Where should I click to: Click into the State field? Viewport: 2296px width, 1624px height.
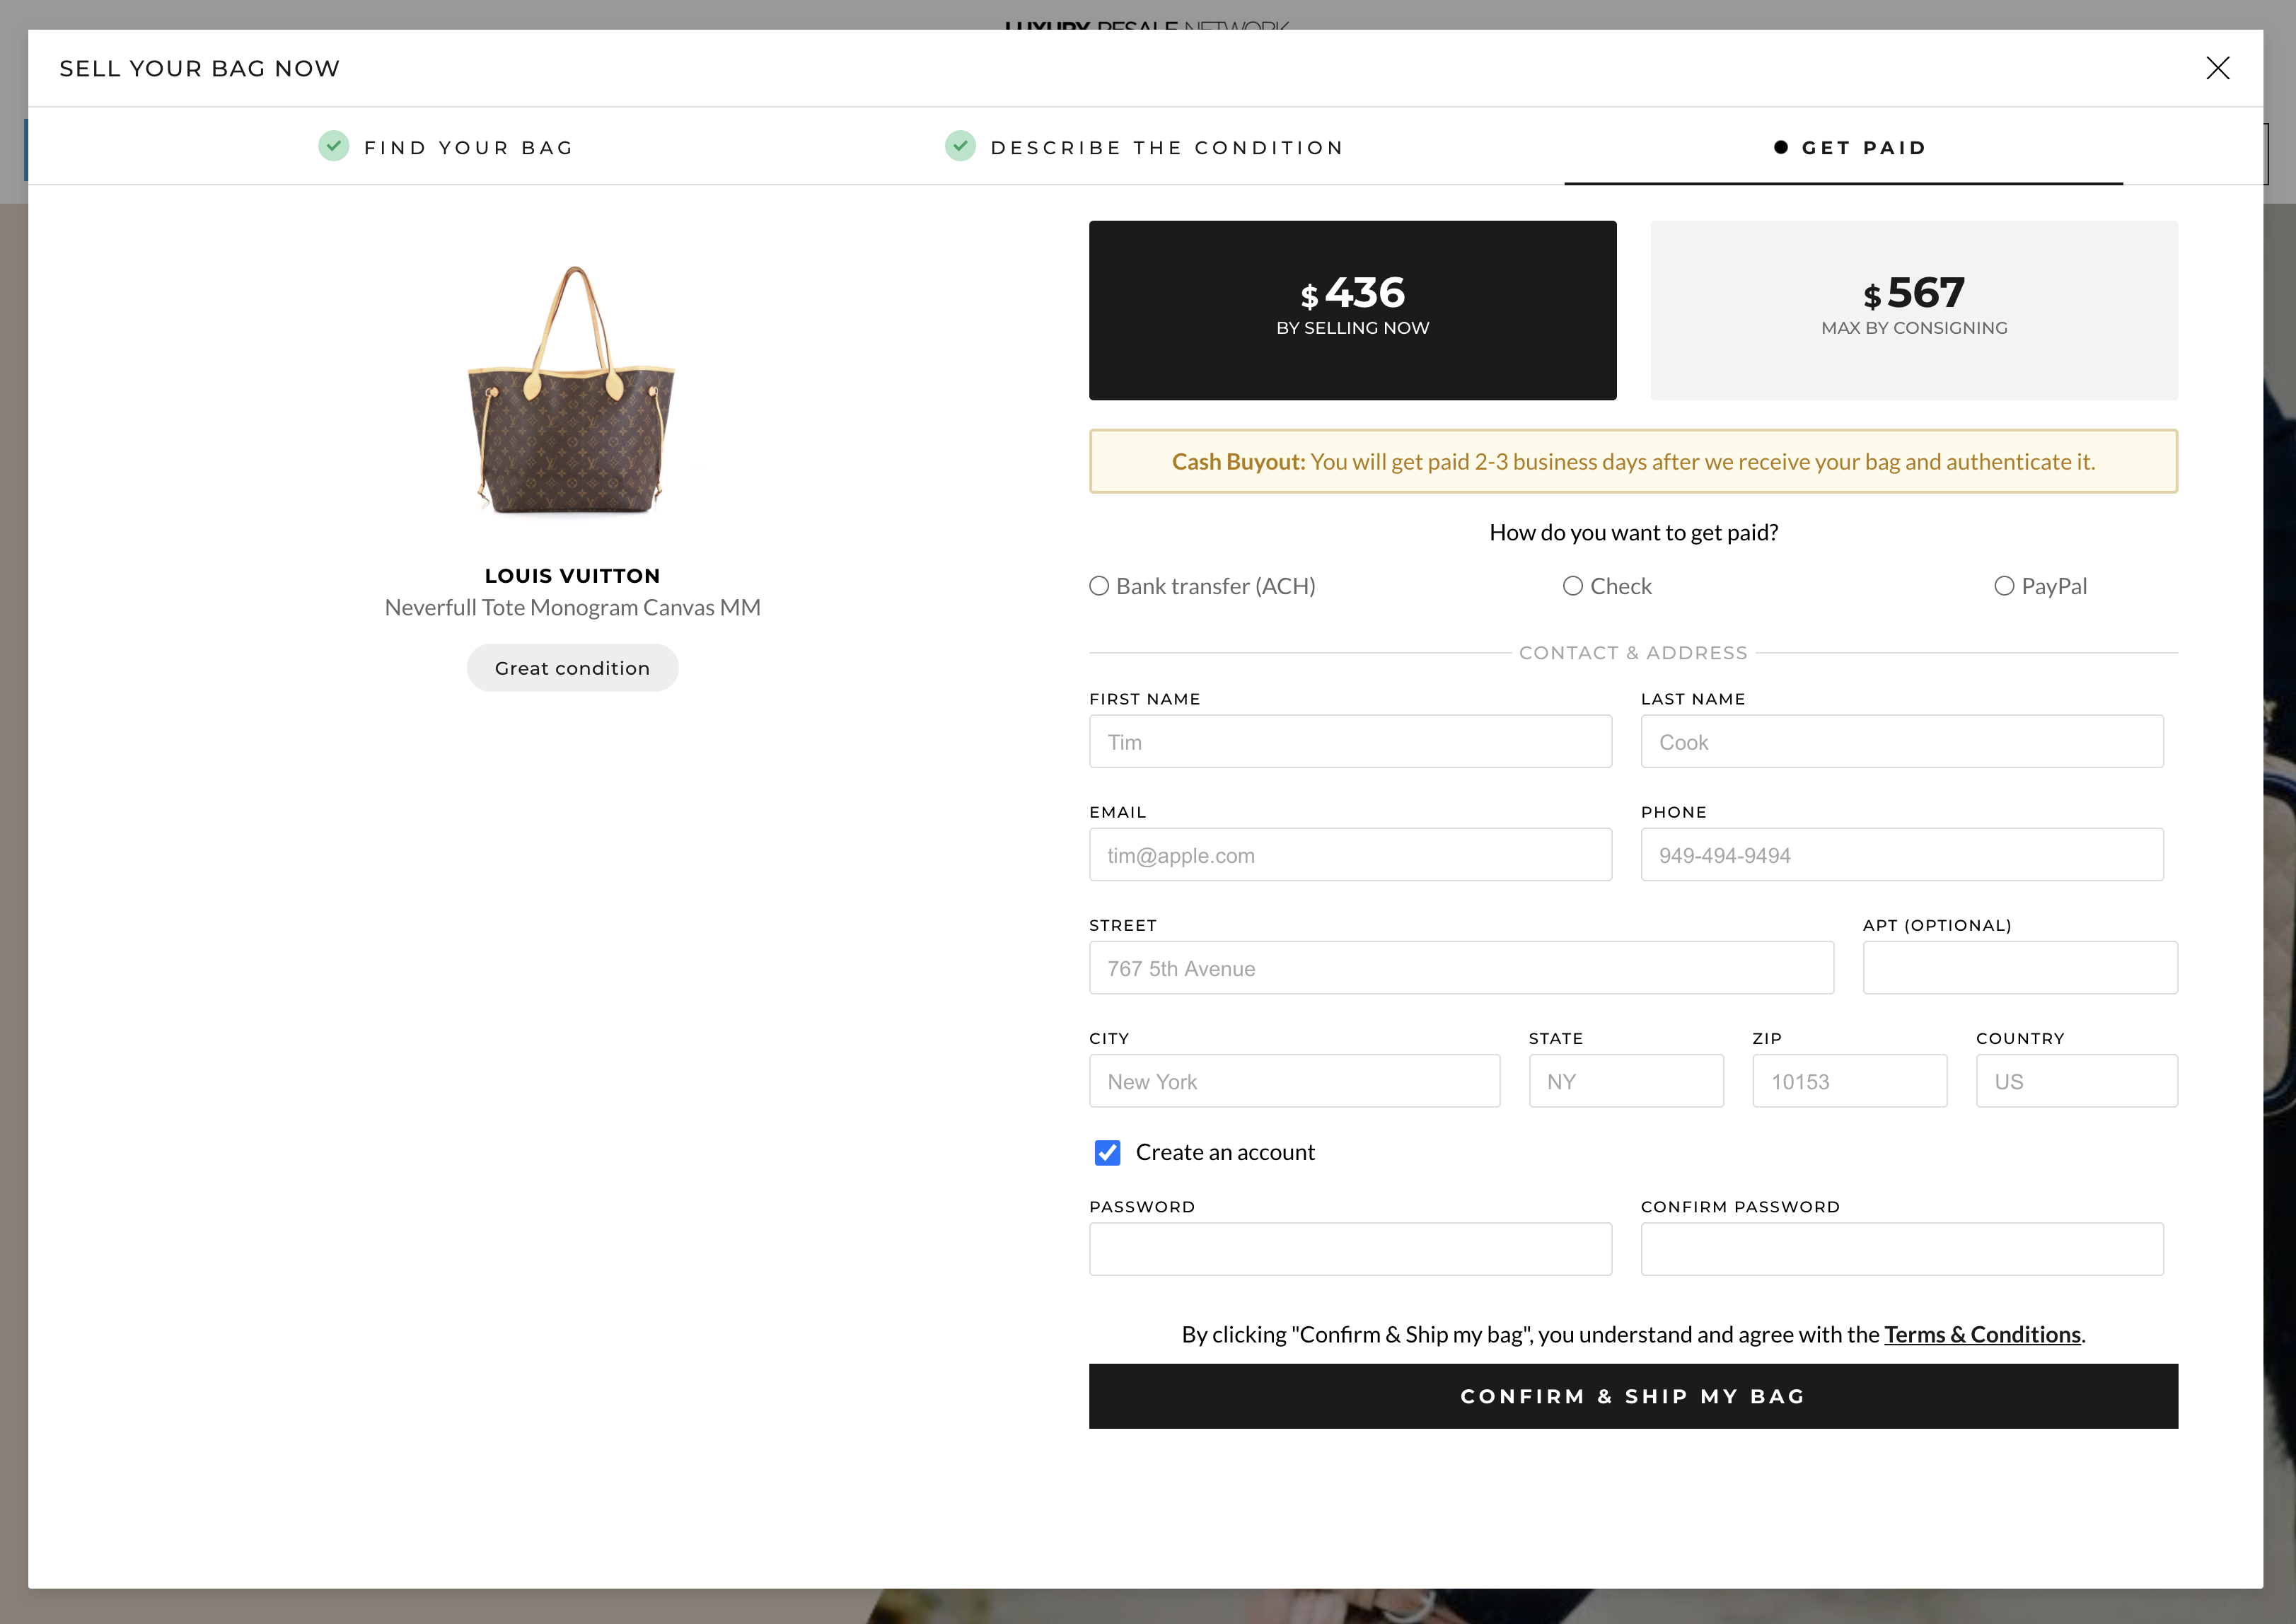pyautogui.click(x=1626, y=1080)
